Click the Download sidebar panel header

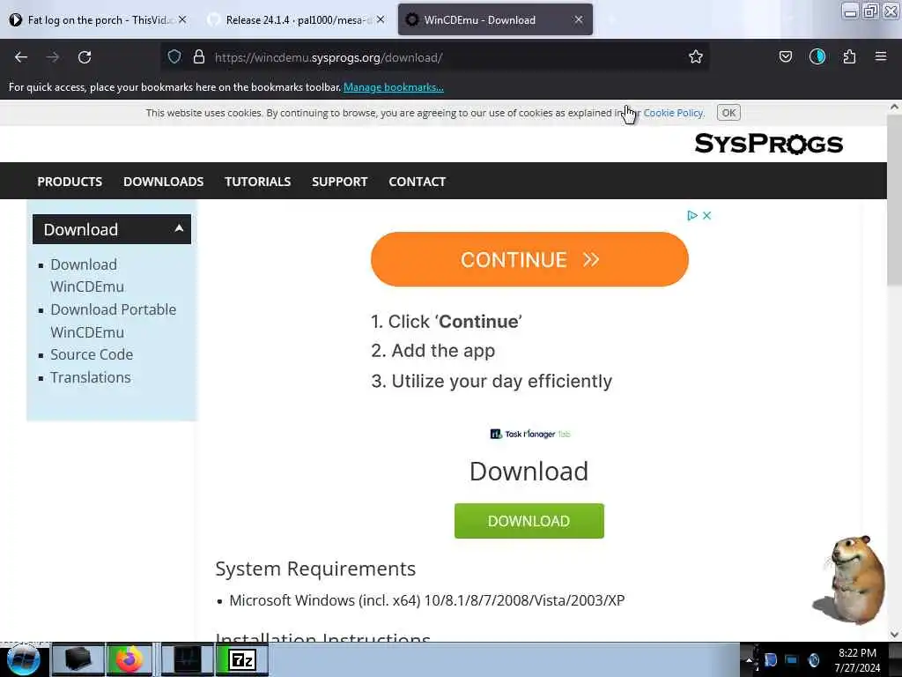(112, 229)
